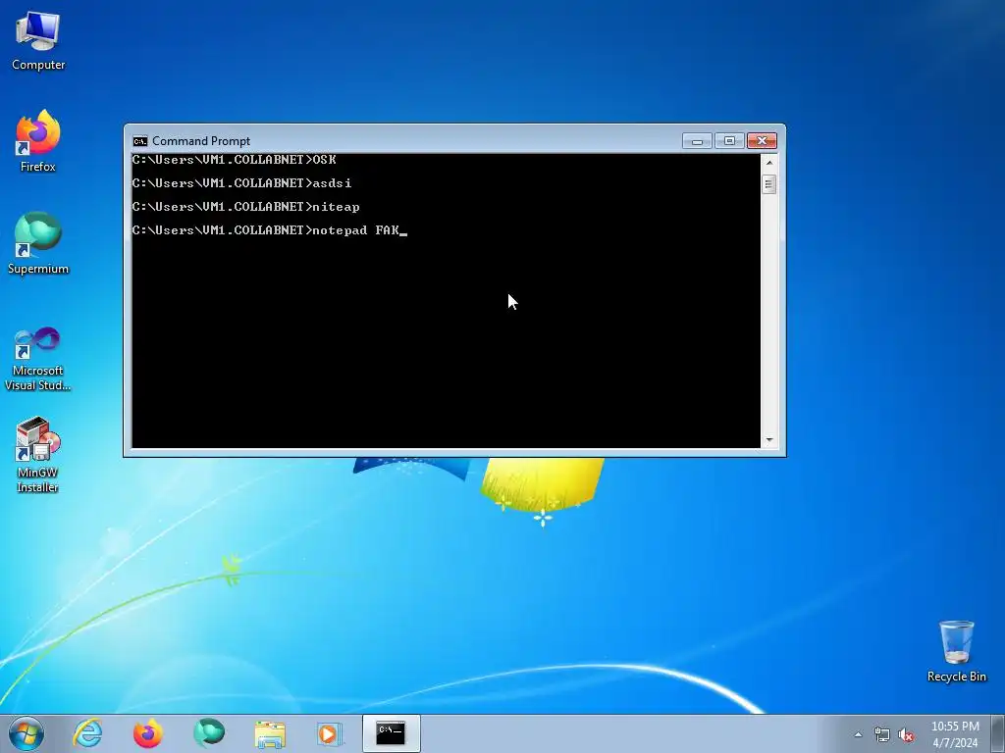Click the Command Prompt scrollbar down arrow
Image resolution: width=1005 pixels, height=753 pixels.
coord(769,440)
